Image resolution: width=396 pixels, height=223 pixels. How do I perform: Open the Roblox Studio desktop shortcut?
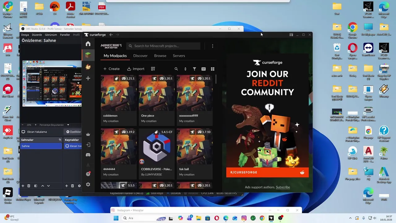click(x=8, y=196)
